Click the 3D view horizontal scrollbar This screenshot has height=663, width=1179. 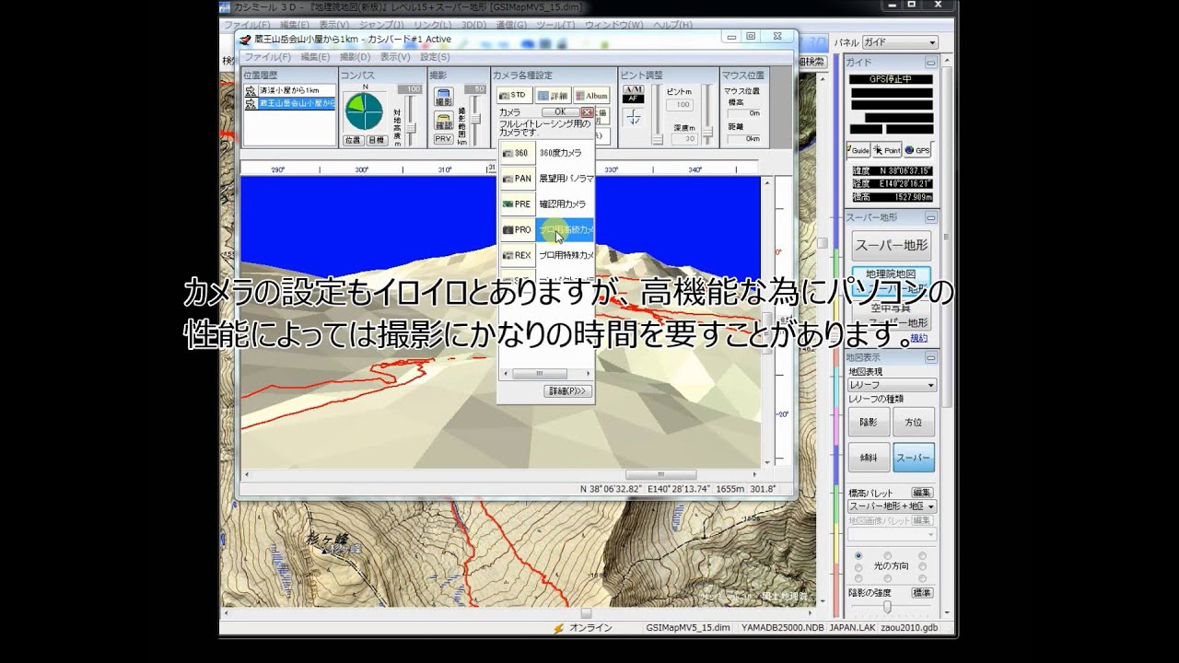pos(501,475)
